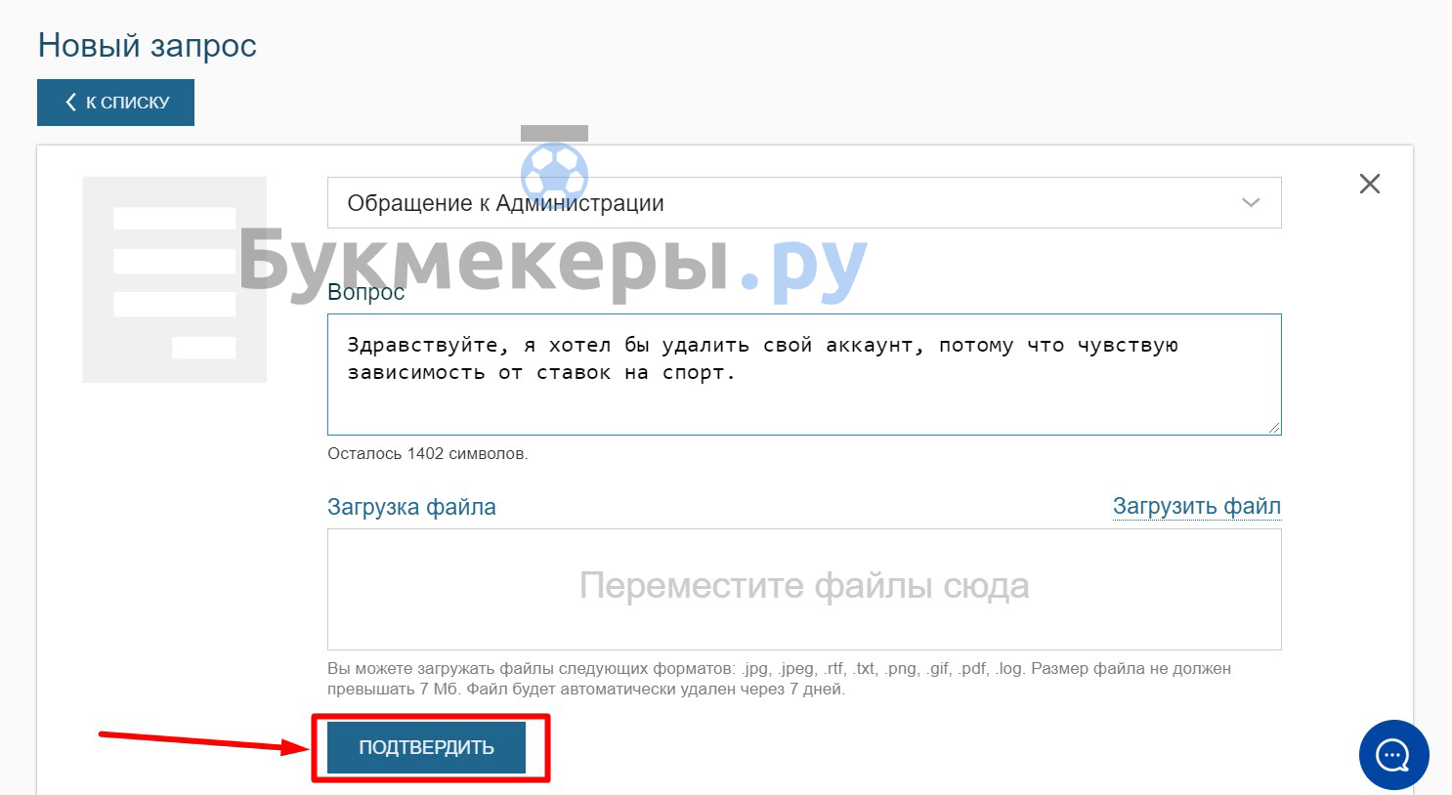Image resolution: width=1452 pixels, height=795 pixels.
Task: Click the Переместите файлы сюда drop zone
Action: click(803, 588)
